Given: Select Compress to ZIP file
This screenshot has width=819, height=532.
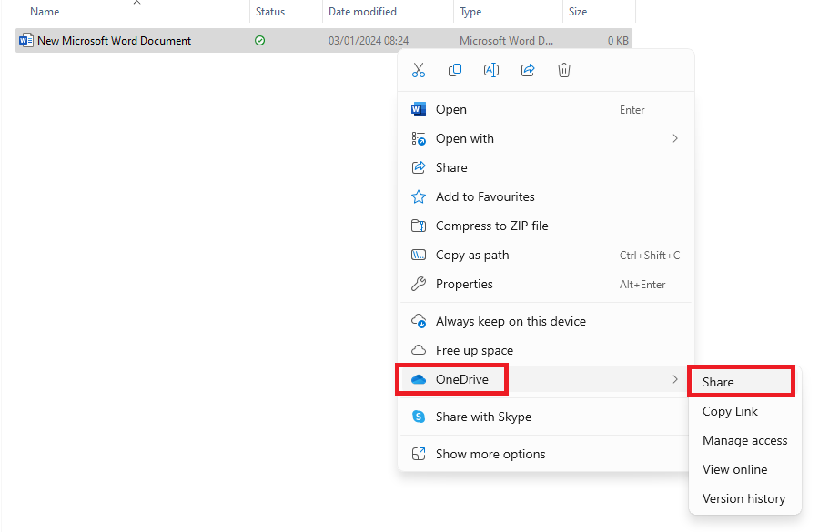Looking at the screenshot, I should (x=546, y=226).
